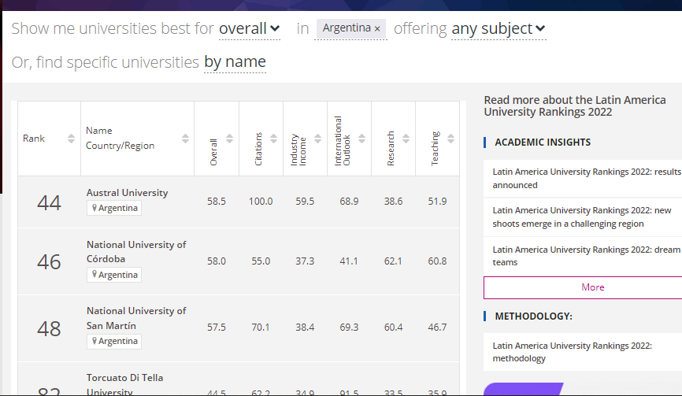Click Austral research value 38.6
Screen dimensions: 682x396
click(x=393, y=202)
